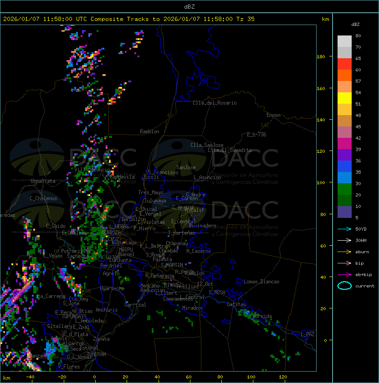Click the dBZ title at window top

[x=189, y=7]
